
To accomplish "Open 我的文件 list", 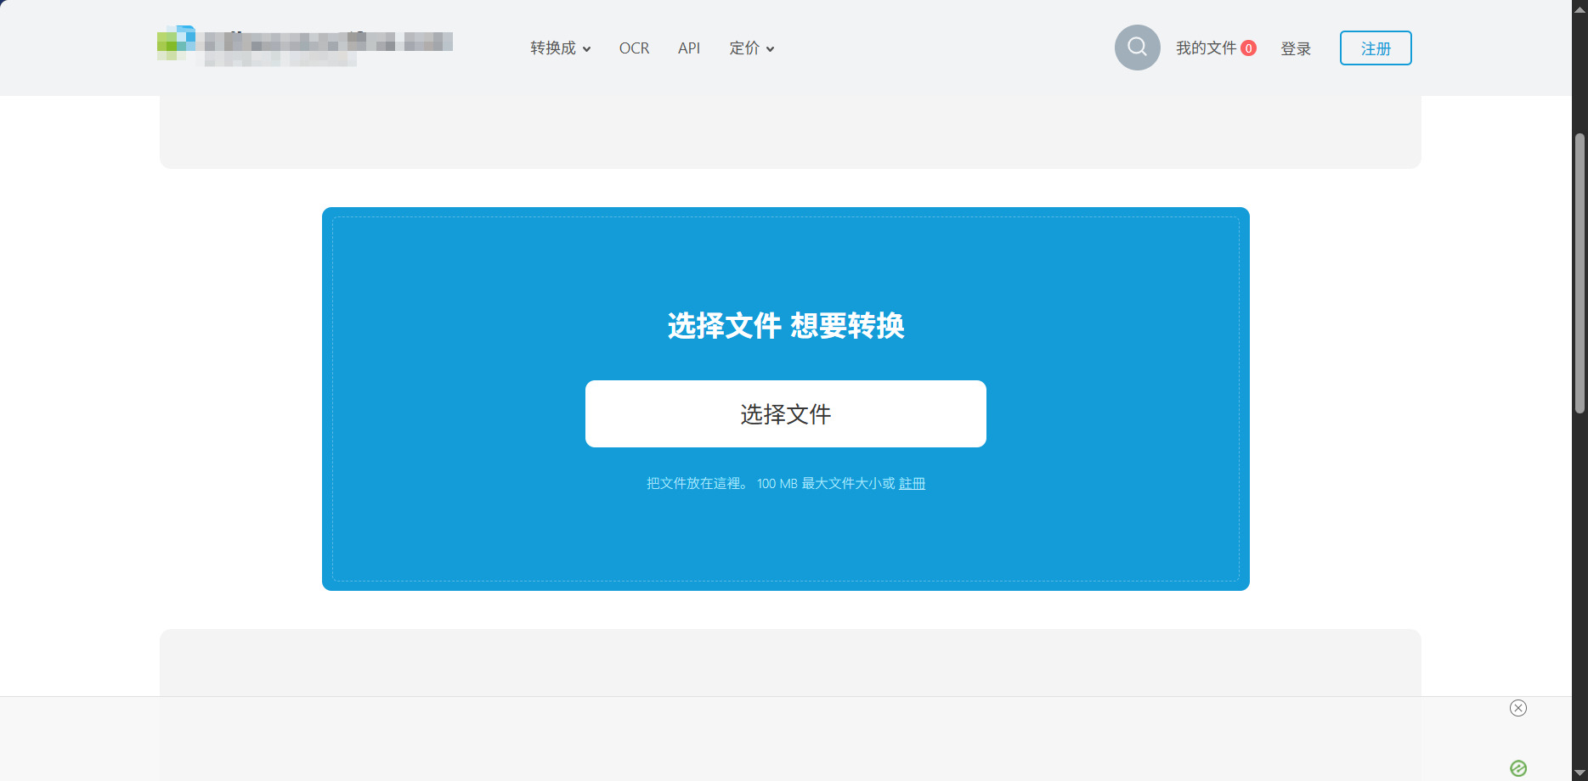I will coord(1206,48).
